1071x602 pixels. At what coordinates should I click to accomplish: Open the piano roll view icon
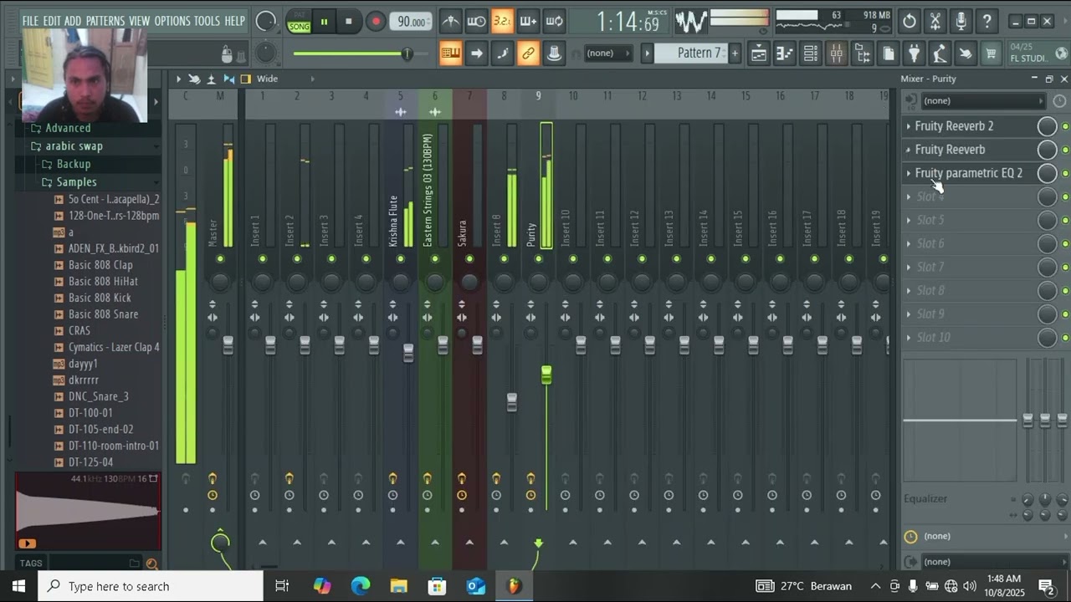click(x=785, y=54)
